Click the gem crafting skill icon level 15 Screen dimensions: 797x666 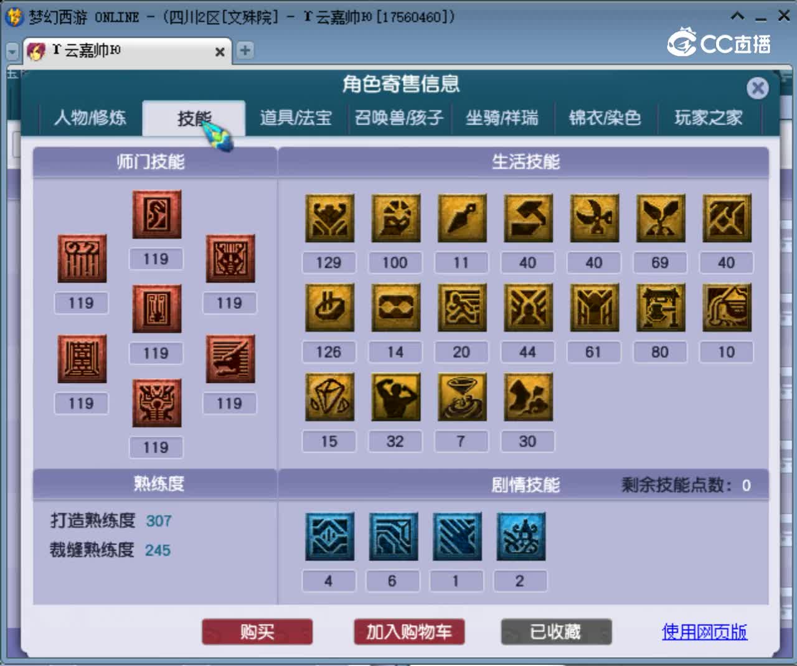pos(329,397)
